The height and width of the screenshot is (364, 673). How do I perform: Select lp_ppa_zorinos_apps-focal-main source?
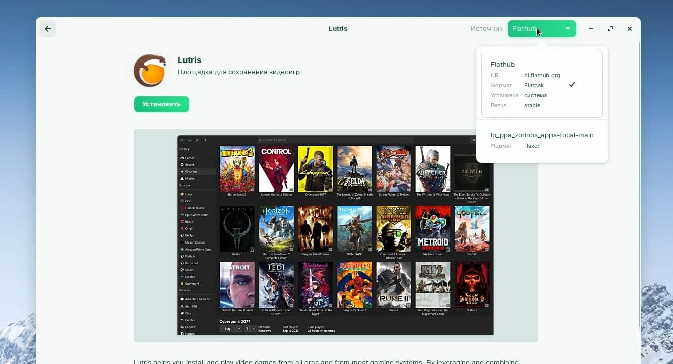542,140
